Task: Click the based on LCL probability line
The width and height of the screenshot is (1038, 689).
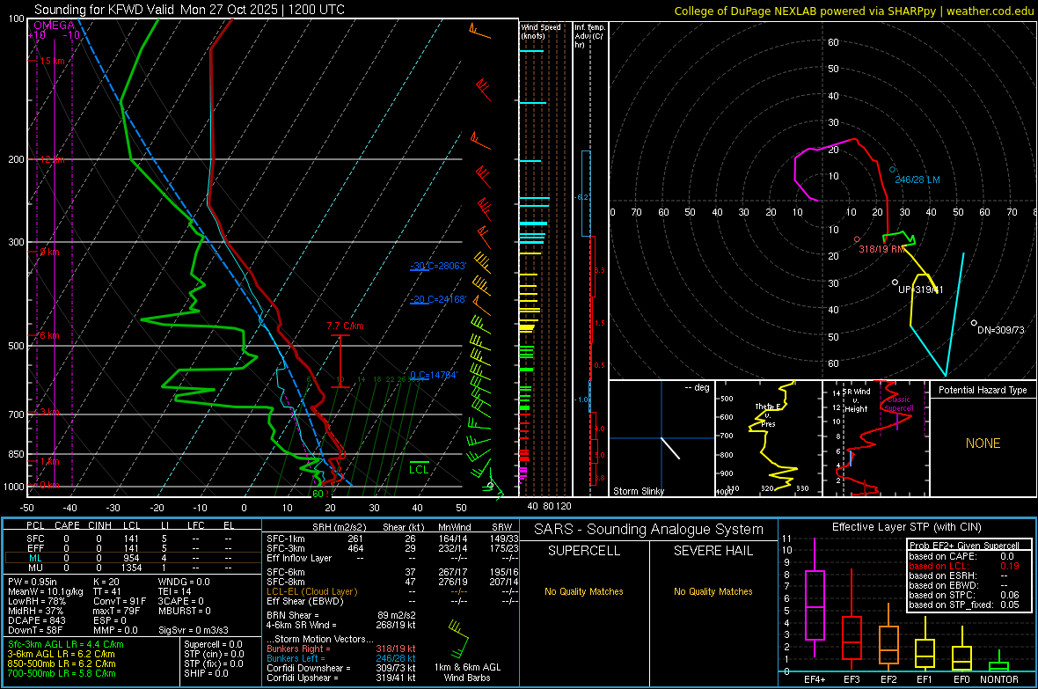Action: point(964,567)
